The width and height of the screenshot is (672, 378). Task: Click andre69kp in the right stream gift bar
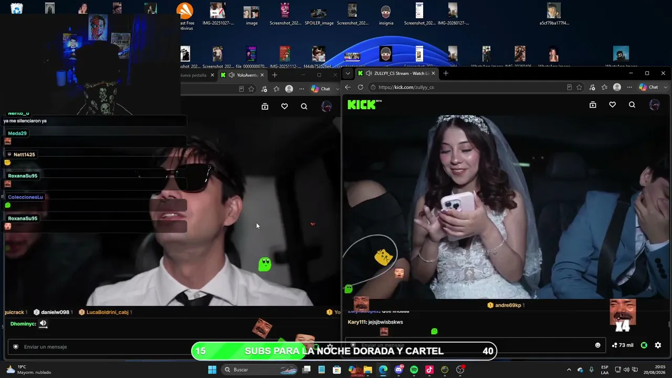508,305
